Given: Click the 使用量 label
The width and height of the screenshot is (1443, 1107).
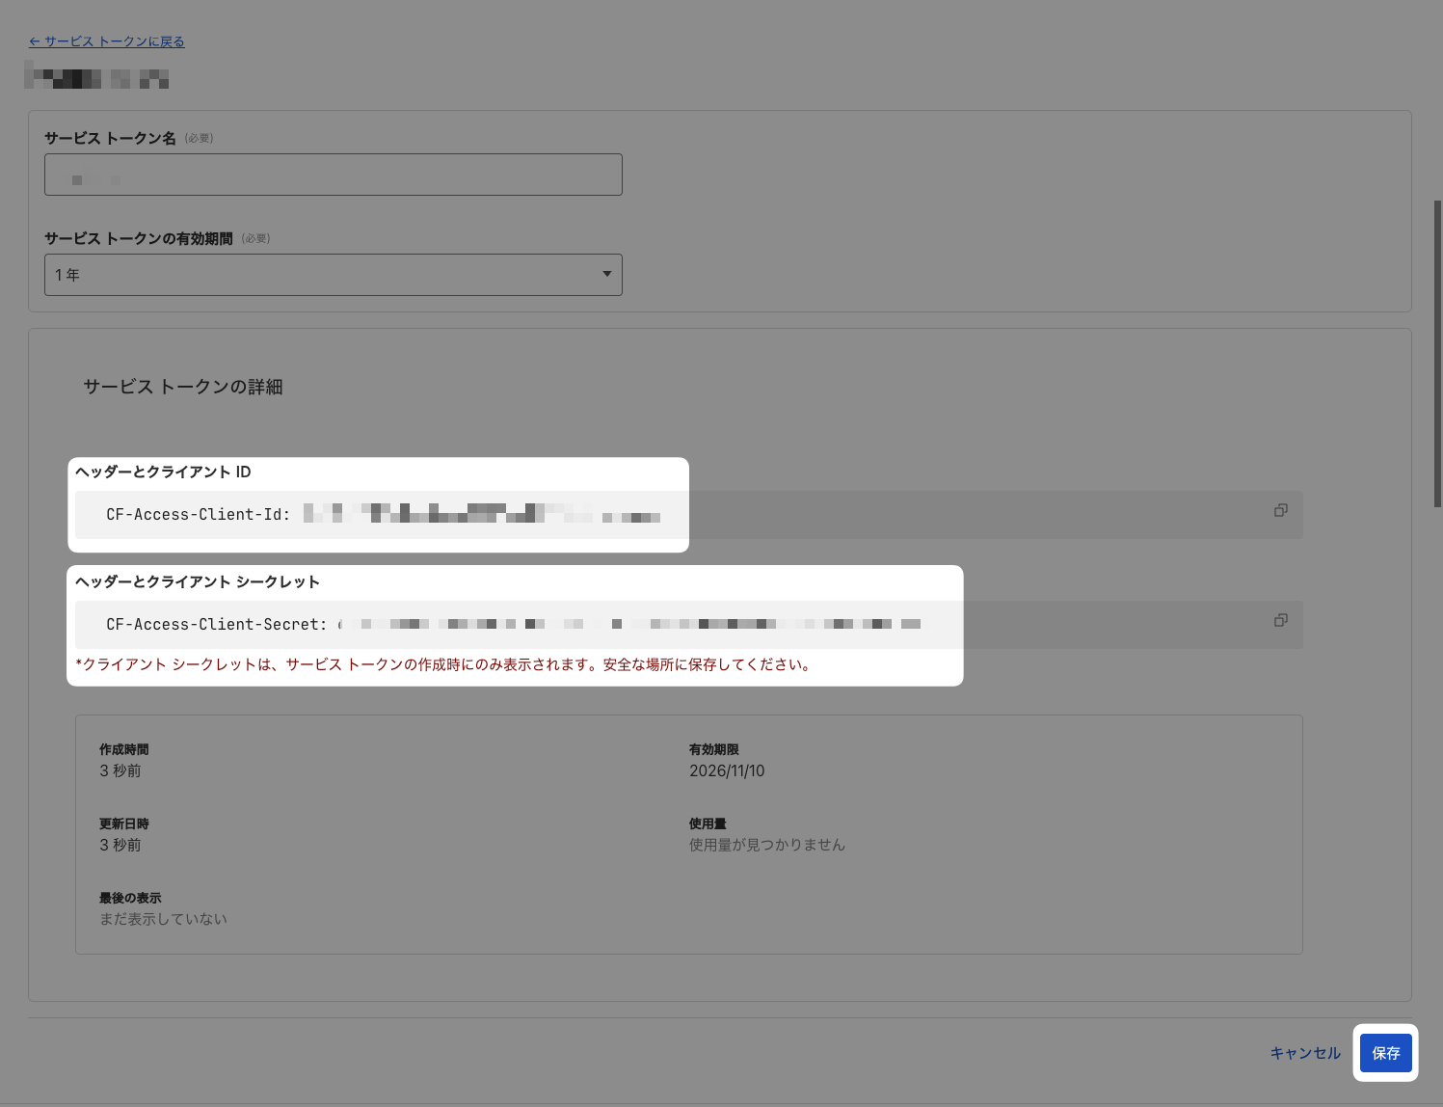Looking at the screenshot, I should [708, 823].
